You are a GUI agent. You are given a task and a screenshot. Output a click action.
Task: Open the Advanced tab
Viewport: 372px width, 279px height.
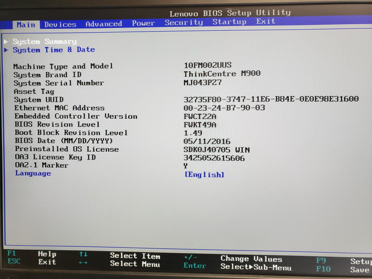click(x=104, y=24)
